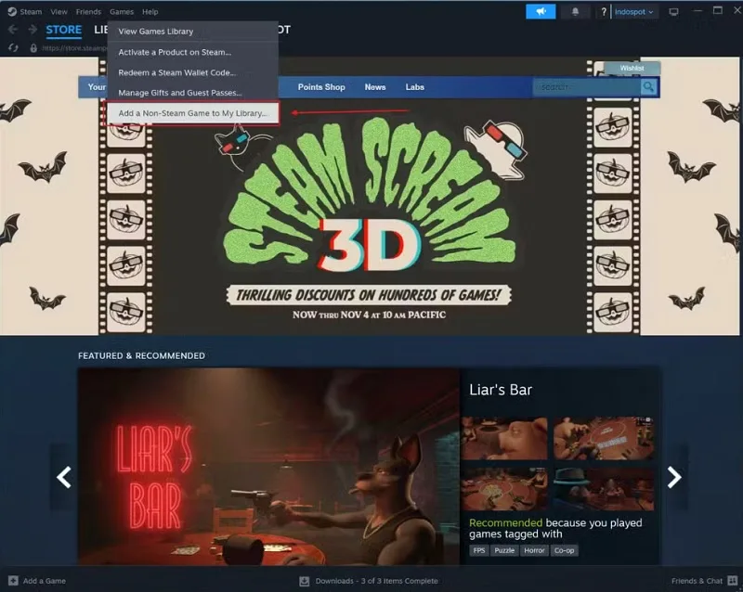Image resolution: width=743 pixels, height=592 pixels.
Task: Open the Points Shop tab
Action: click(321, 87)
